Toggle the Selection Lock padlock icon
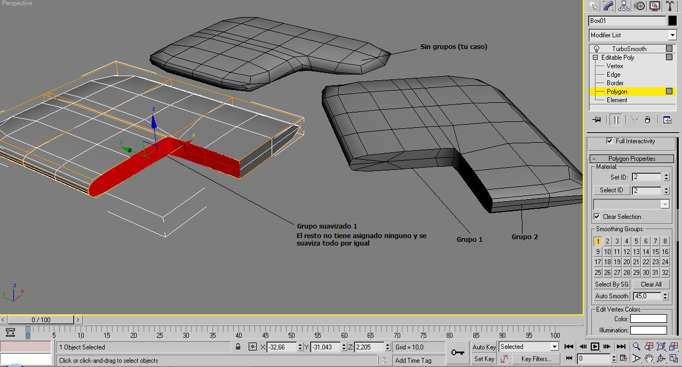Screen dimensions: 682x367 pyautogui.click(x=238, y=347)
